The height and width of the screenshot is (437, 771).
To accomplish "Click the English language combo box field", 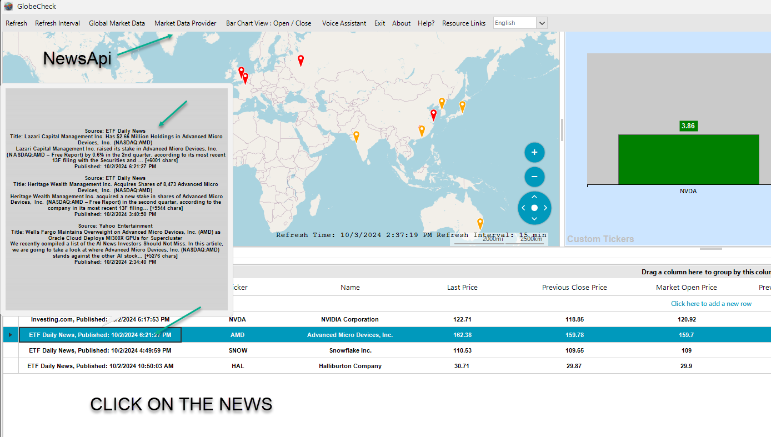I will 515,23.
